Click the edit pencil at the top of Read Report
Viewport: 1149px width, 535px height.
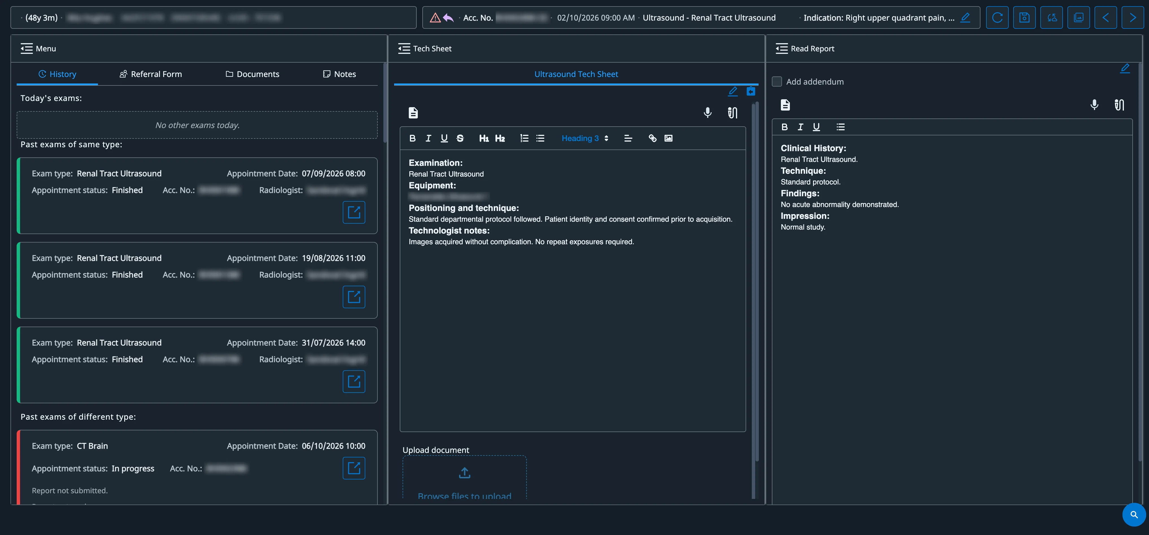tap(1125, 68)
